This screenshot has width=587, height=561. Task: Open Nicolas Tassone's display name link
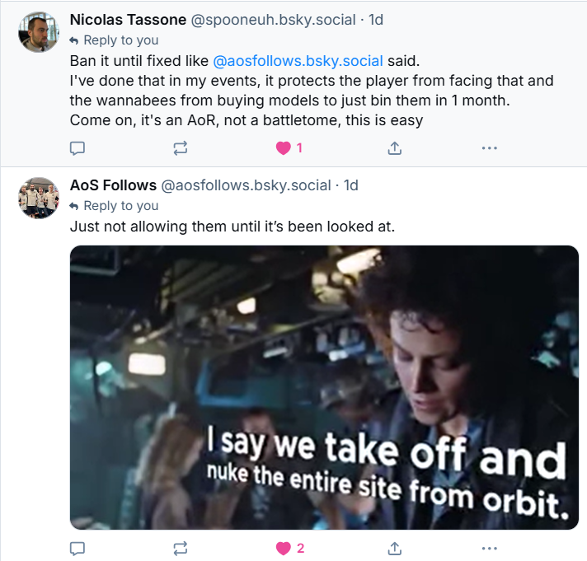[128, 19]
